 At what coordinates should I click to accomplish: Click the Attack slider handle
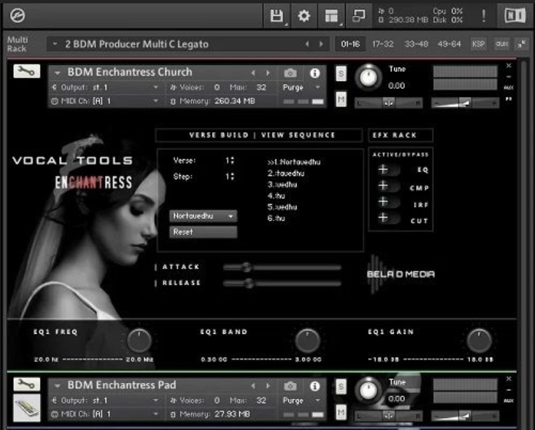[x=247, y=267]
